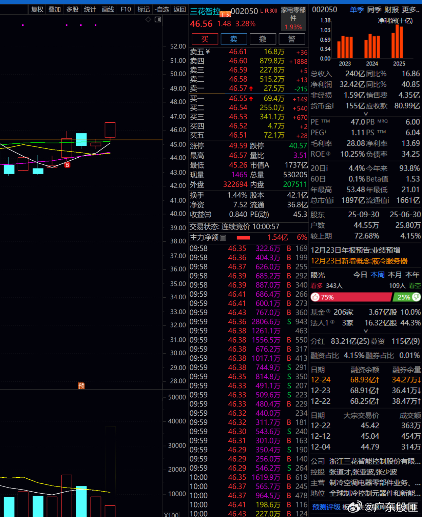This screenshot has width=422, height=517.
Task: Click the ROE info circle icon
Action: 328,154
